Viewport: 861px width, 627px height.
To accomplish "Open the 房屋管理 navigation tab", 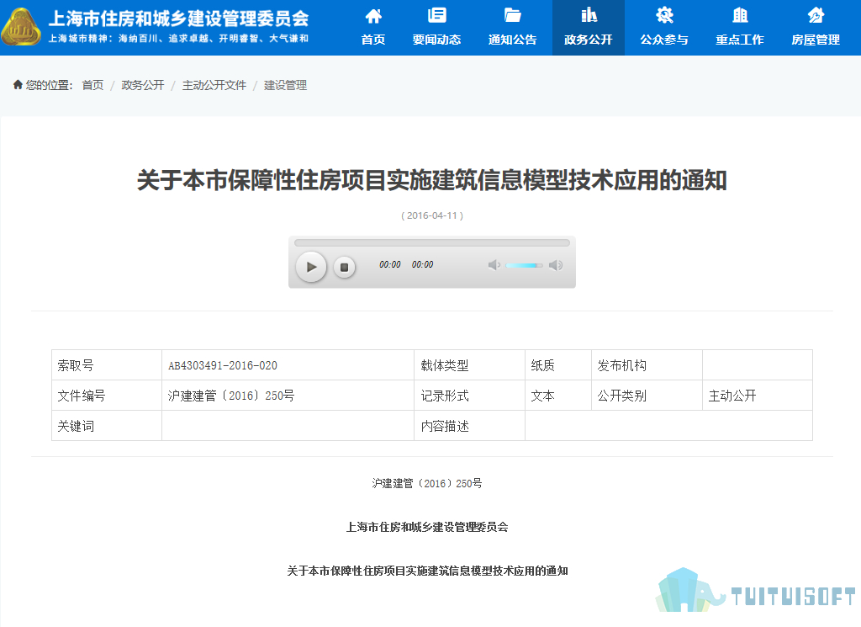I will click(816, 28).
